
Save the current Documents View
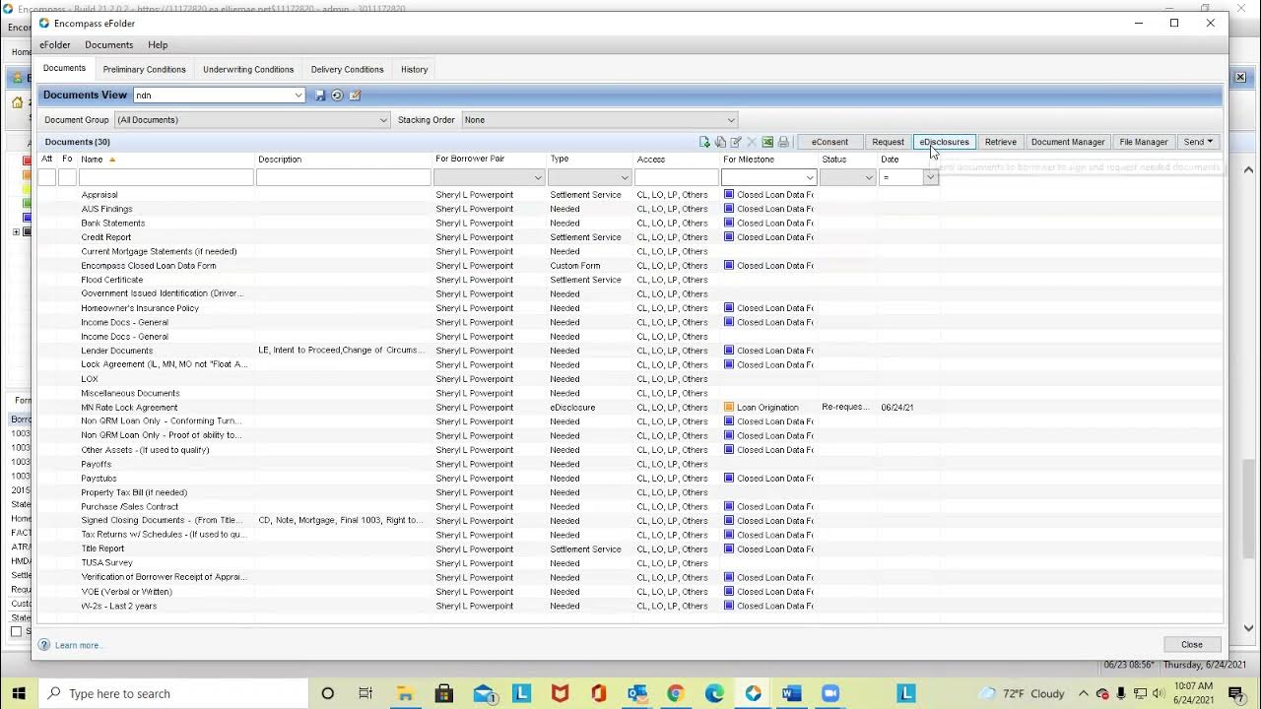(x=320, y=96)
